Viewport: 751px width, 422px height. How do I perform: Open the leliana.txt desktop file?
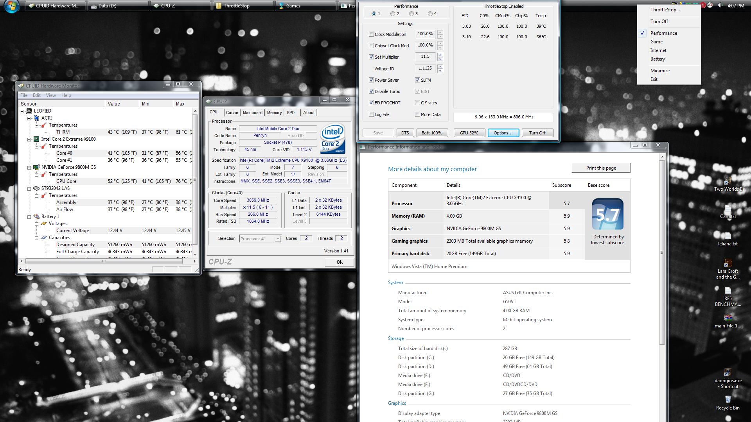(x=728, y=239)
